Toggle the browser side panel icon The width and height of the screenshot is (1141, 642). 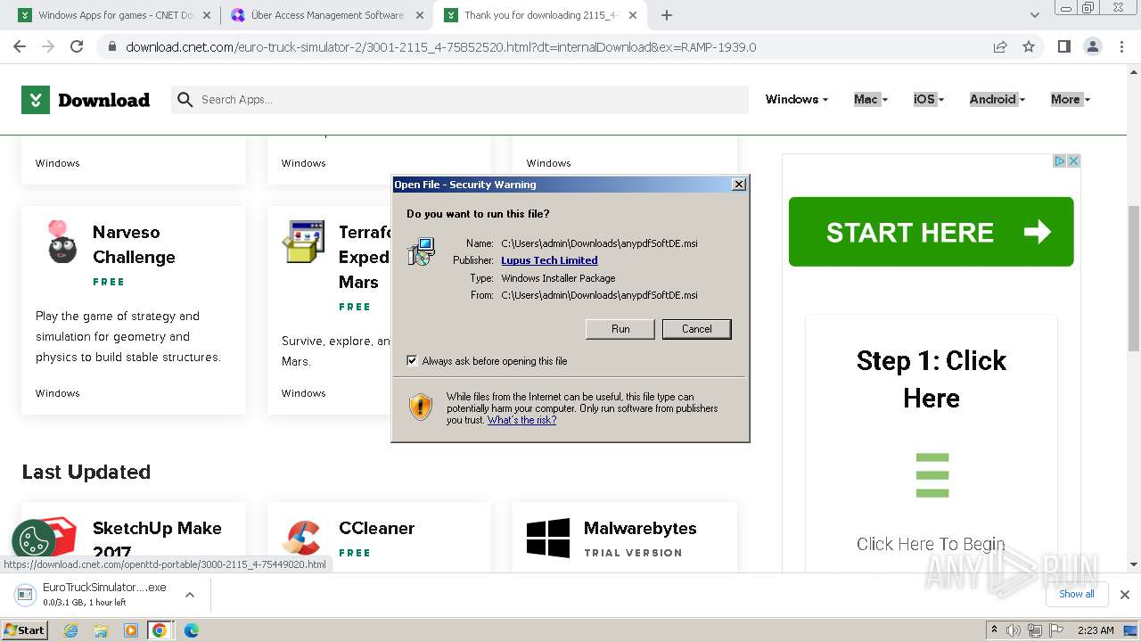point(1063,46)
